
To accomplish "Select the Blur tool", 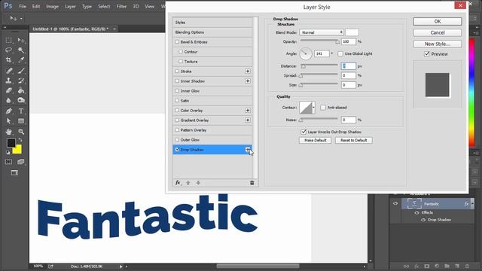I will (x=8, y=100).
